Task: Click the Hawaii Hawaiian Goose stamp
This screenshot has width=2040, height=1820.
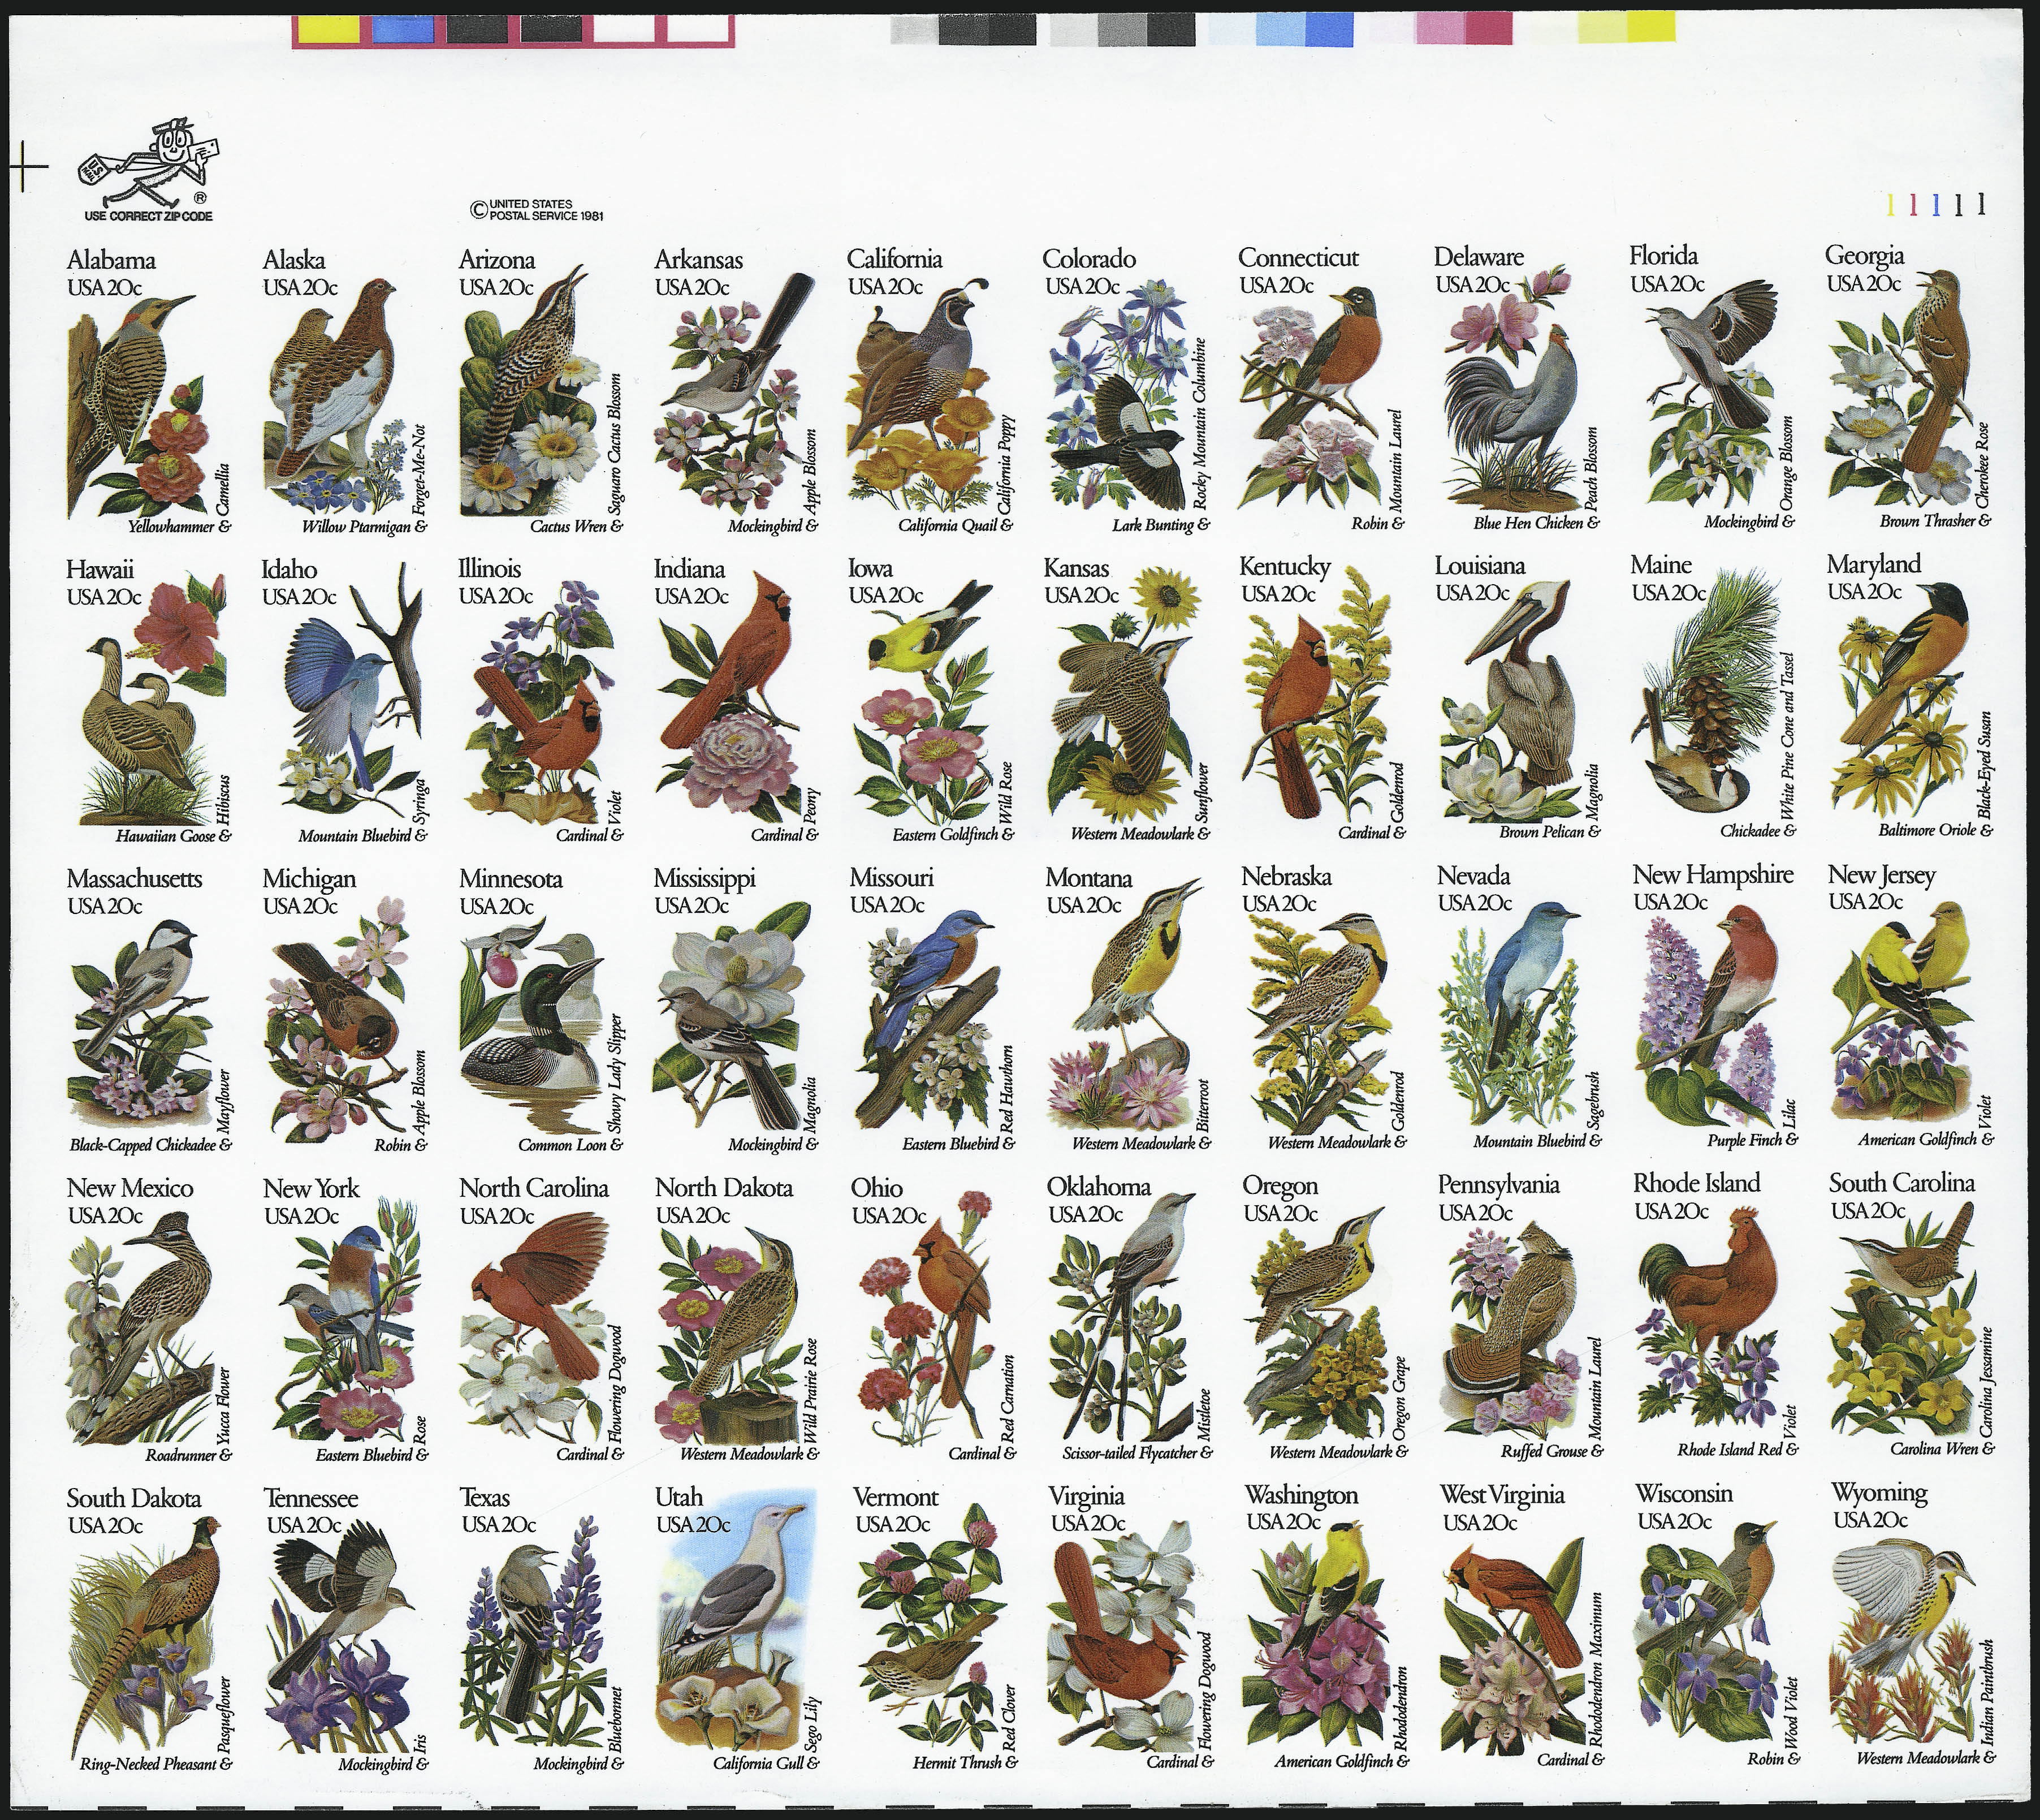Action: click(148, 705)
